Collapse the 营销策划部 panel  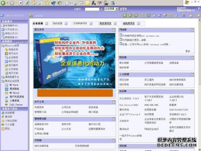click(114, 119)
